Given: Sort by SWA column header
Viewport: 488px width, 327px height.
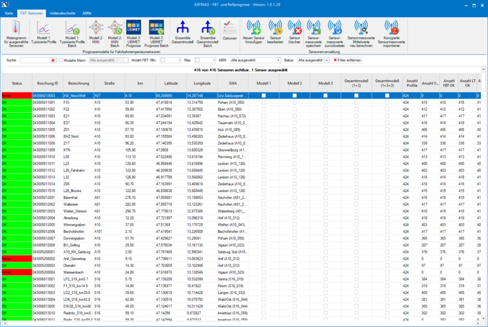Looking at the screenshot, I should (x=233, y=83).
